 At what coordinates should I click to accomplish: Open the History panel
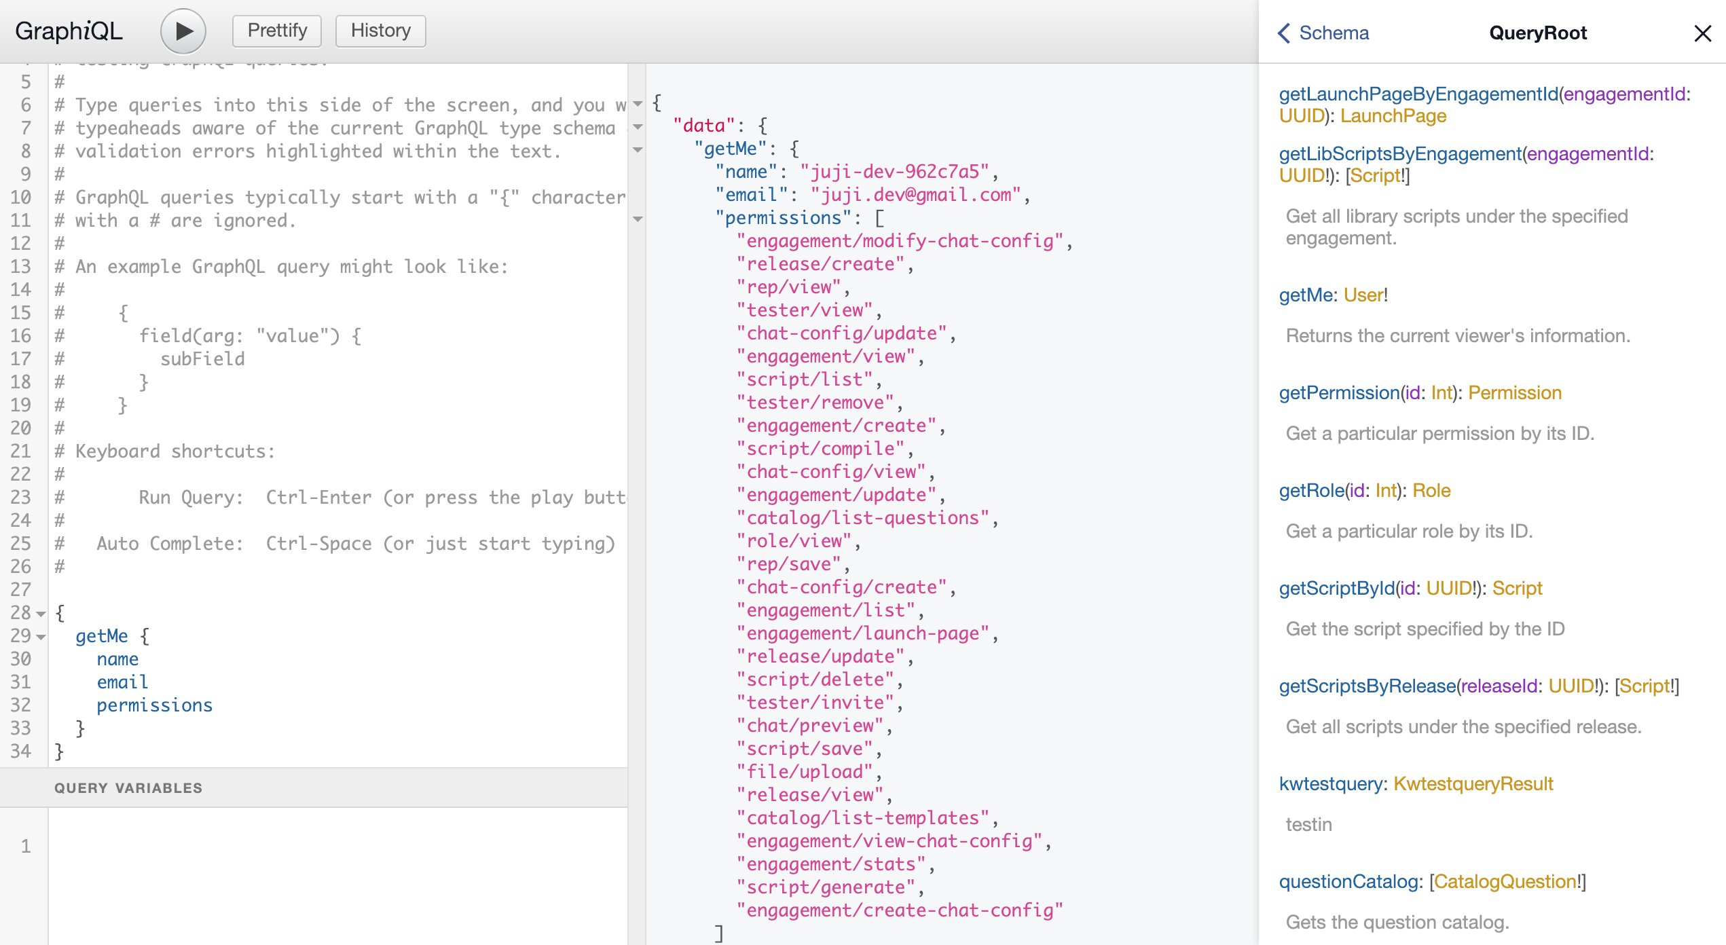[381, 31]
